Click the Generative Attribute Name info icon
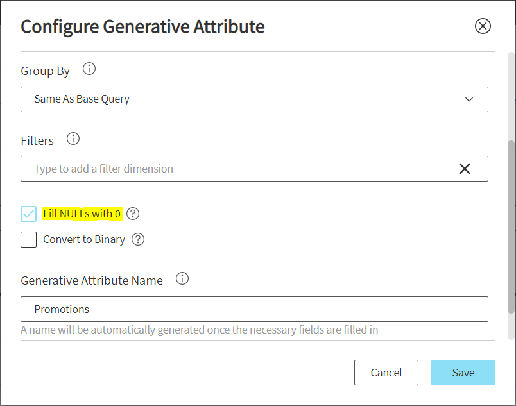 tap(182, 279)
